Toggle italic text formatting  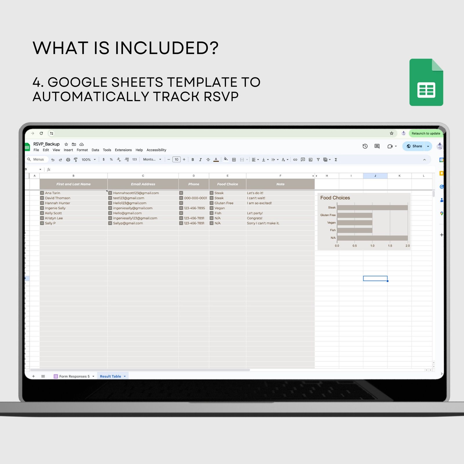click(200, 159)
